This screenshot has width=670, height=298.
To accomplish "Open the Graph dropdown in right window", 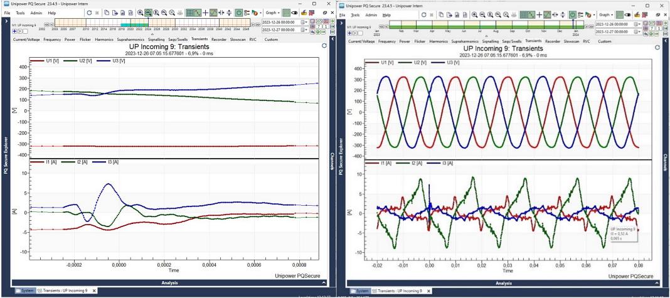I will [x=606, y=14].
